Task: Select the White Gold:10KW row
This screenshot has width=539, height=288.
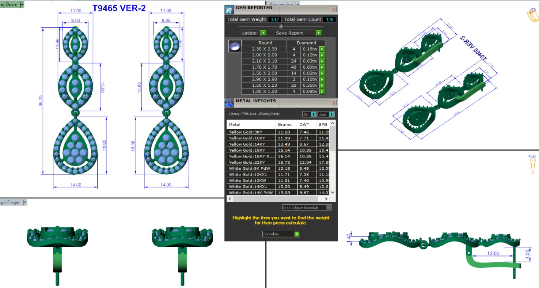Action: click(251, 180)
